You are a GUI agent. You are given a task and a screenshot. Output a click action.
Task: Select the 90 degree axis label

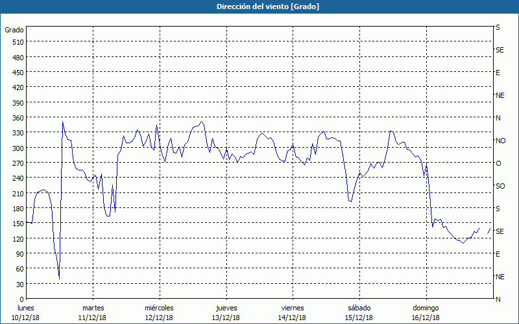point(20,254)
